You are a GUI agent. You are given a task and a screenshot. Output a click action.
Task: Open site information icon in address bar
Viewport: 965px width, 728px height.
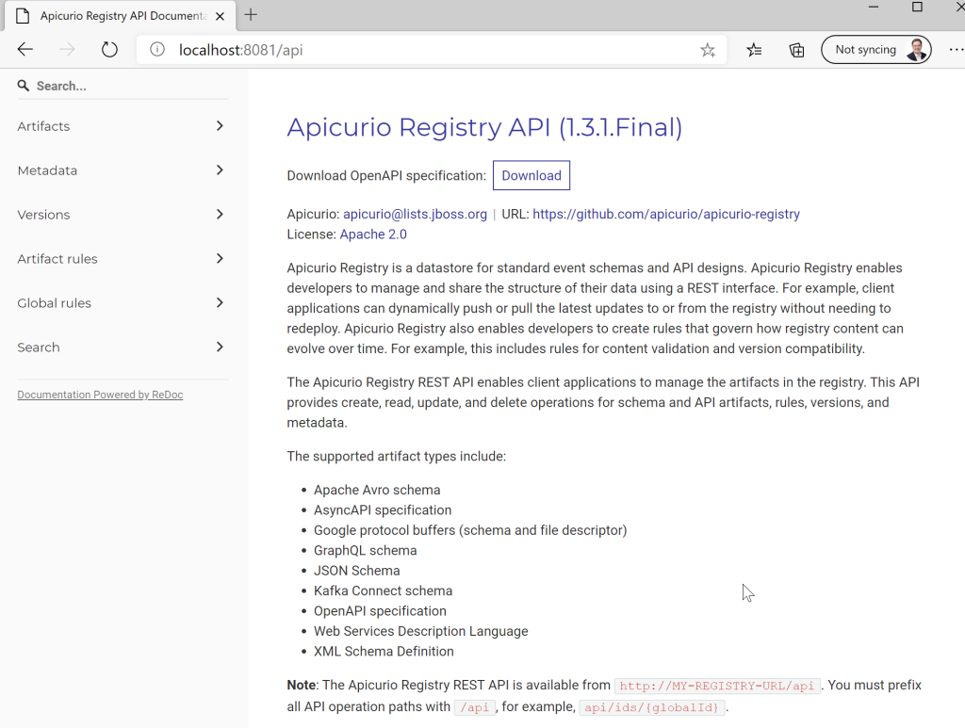(158, 50)
